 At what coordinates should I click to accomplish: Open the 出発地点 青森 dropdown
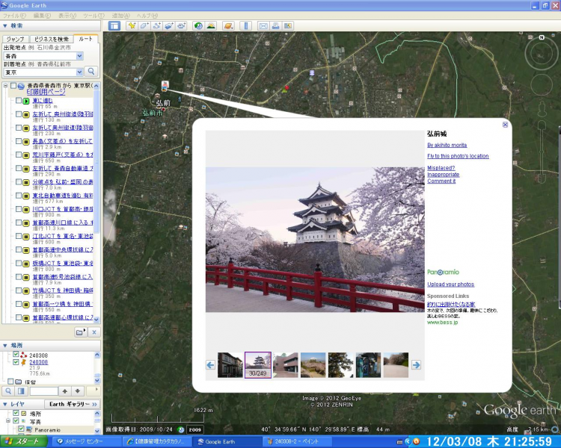(x=79, y=56)
